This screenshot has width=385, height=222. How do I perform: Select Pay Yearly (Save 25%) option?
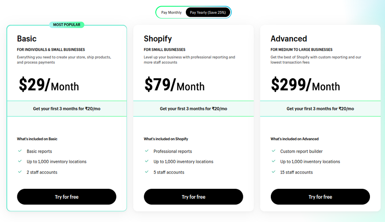(x=208, y=12)
